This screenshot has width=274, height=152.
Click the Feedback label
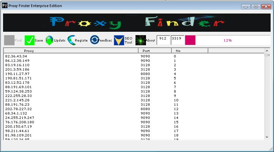[105, 41]
